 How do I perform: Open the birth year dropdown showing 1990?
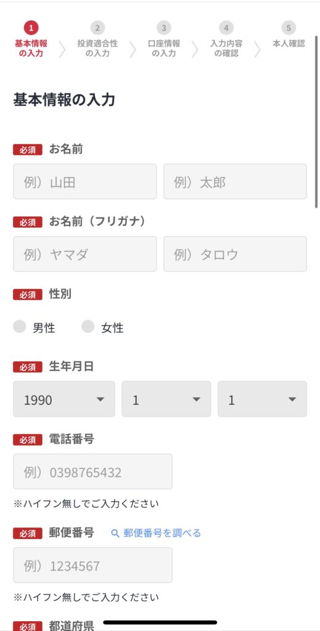(64, 399)
